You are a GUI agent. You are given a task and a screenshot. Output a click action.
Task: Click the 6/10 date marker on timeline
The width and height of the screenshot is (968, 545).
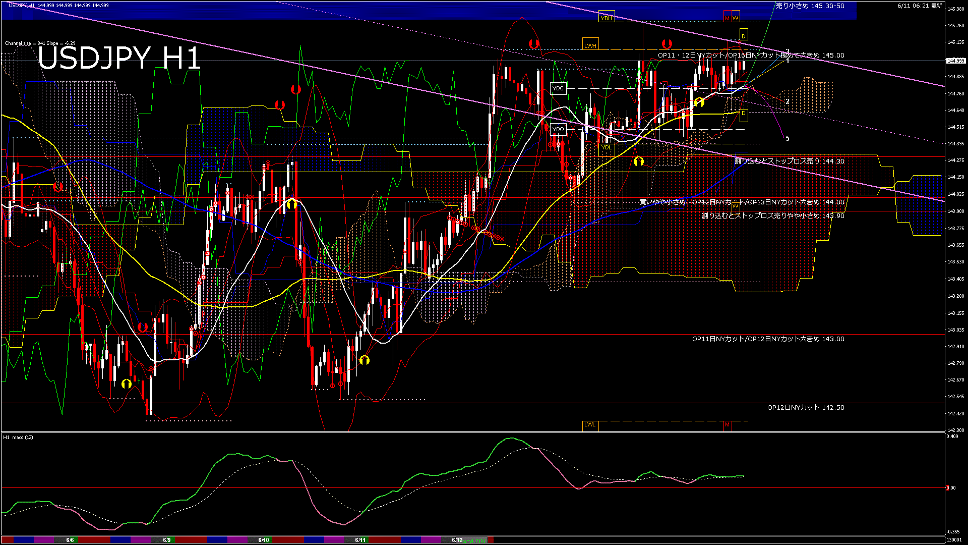point(263,540)
